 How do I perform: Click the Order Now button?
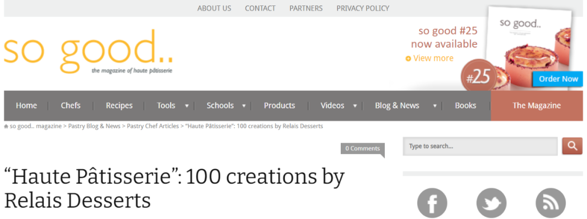pyautogui.click(x=558, y=79)
